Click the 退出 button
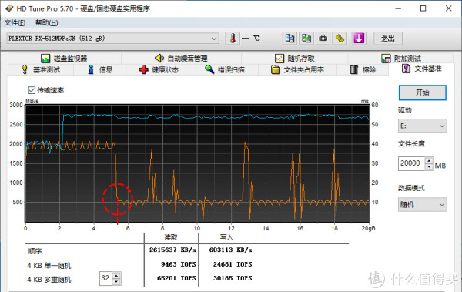462x292 pixels. tap(388, 38)
